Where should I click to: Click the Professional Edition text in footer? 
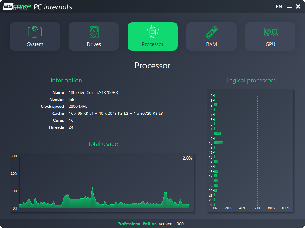pyautogui.click(x=137, y=224)
